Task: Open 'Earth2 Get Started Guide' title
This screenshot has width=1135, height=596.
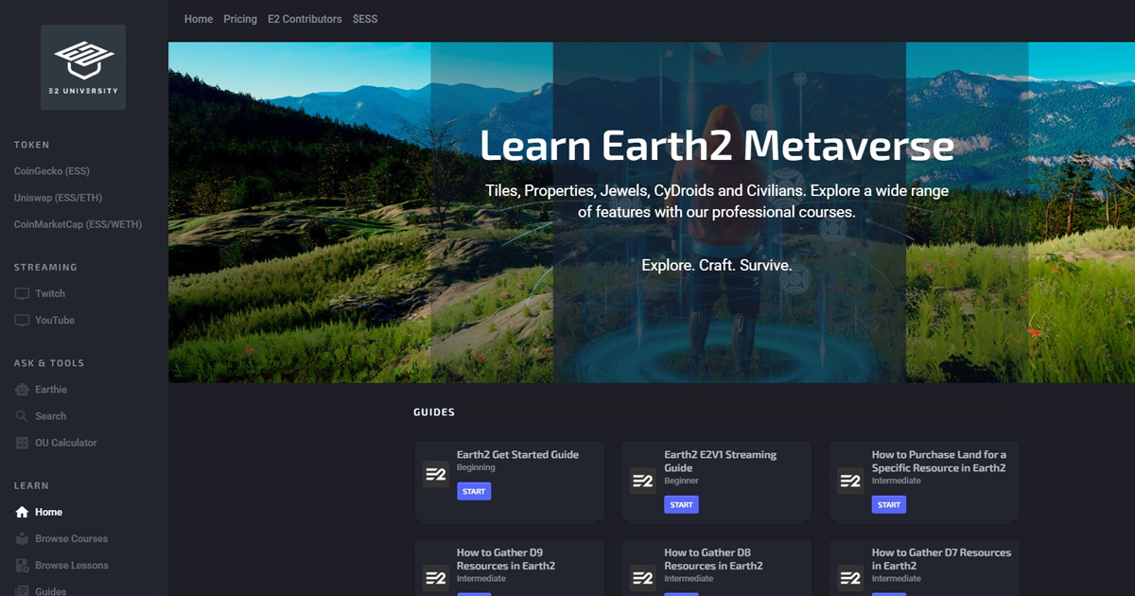Action: point(517,455)
